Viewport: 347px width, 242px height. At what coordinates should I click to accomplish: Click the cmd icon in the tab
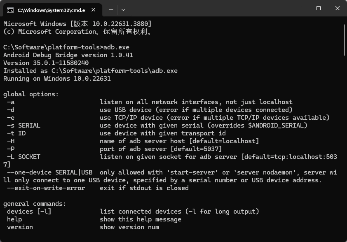(10, 9)
